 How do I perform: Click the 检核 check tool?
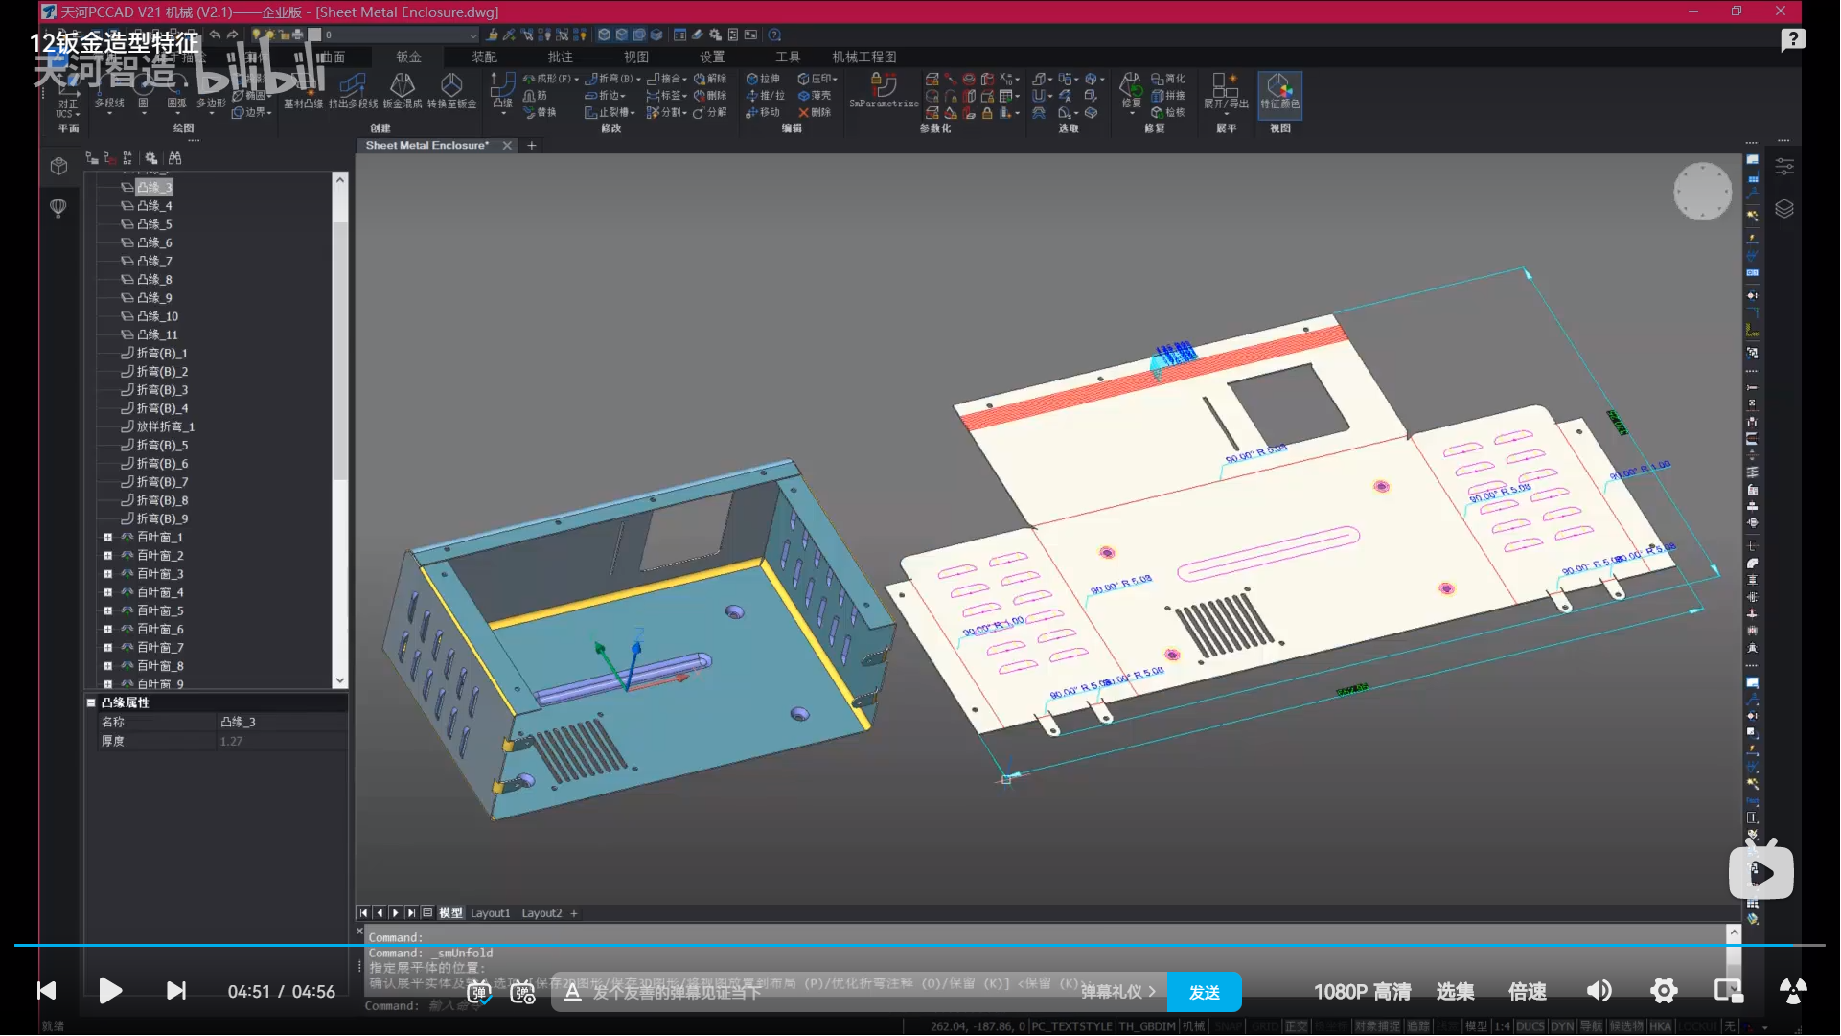(1168, 113)
